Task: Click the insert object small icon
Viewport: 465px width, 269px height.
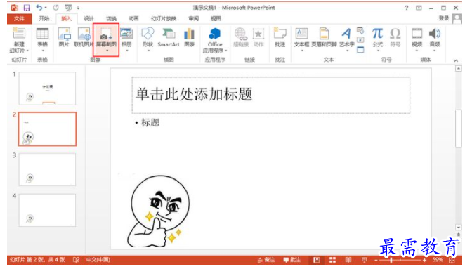Action: click(x=360, y=50)
